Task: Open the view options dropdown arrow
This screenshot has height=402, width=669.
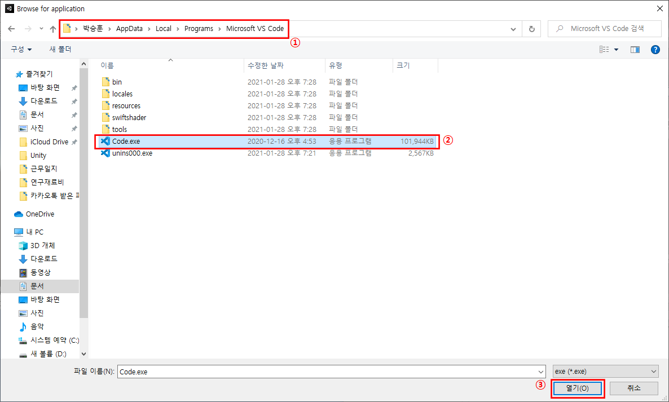Action: point(616,50)
